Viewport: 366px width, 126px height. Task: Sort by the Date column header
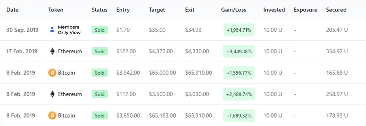[x=13, y=10]
